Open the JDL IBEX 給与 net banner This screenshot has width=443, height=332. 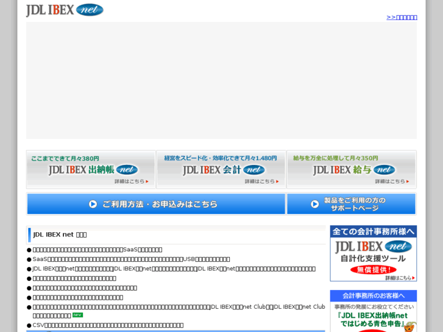352,169
